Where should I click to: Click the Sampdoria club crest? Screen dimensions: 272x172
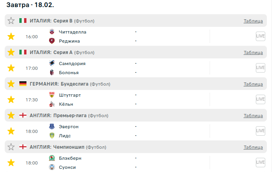[52, 64]
